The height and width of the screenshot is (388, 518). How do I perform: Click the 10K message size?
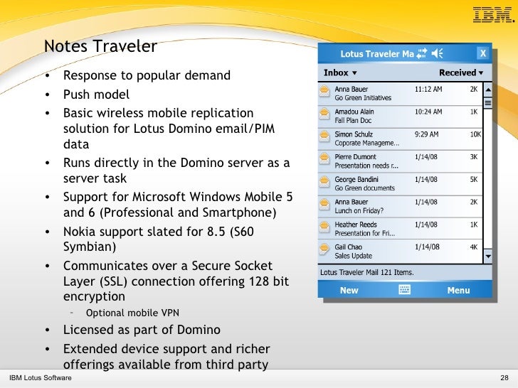(x=475, y=134)
